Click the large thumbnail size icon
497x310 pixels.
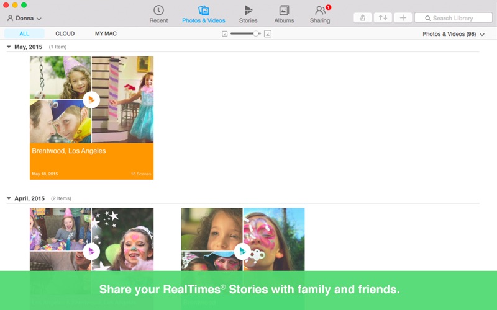pos(268,34)
